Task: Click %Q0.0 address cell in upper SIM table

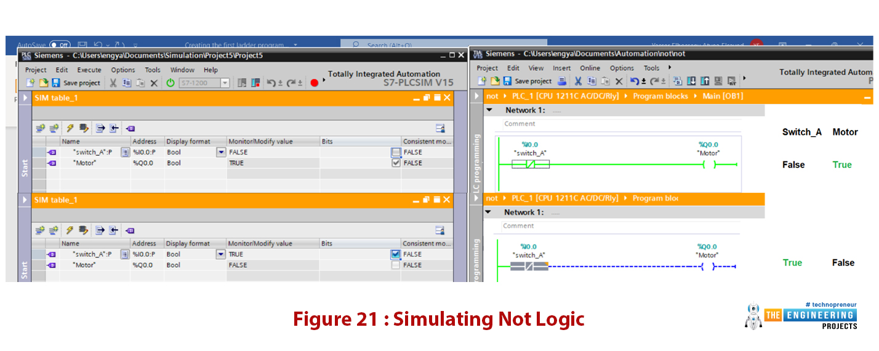Action: pyautogui.click(x=147, y=163)
